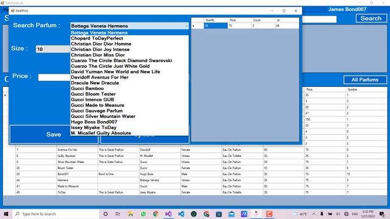
Task: Pick M. Micallef Guilty Absolute entry
Action: [x=129, y=133]
